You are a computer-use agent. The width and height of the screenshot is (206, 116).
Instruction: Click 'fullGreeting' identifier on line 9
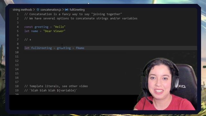pos(42,48)
